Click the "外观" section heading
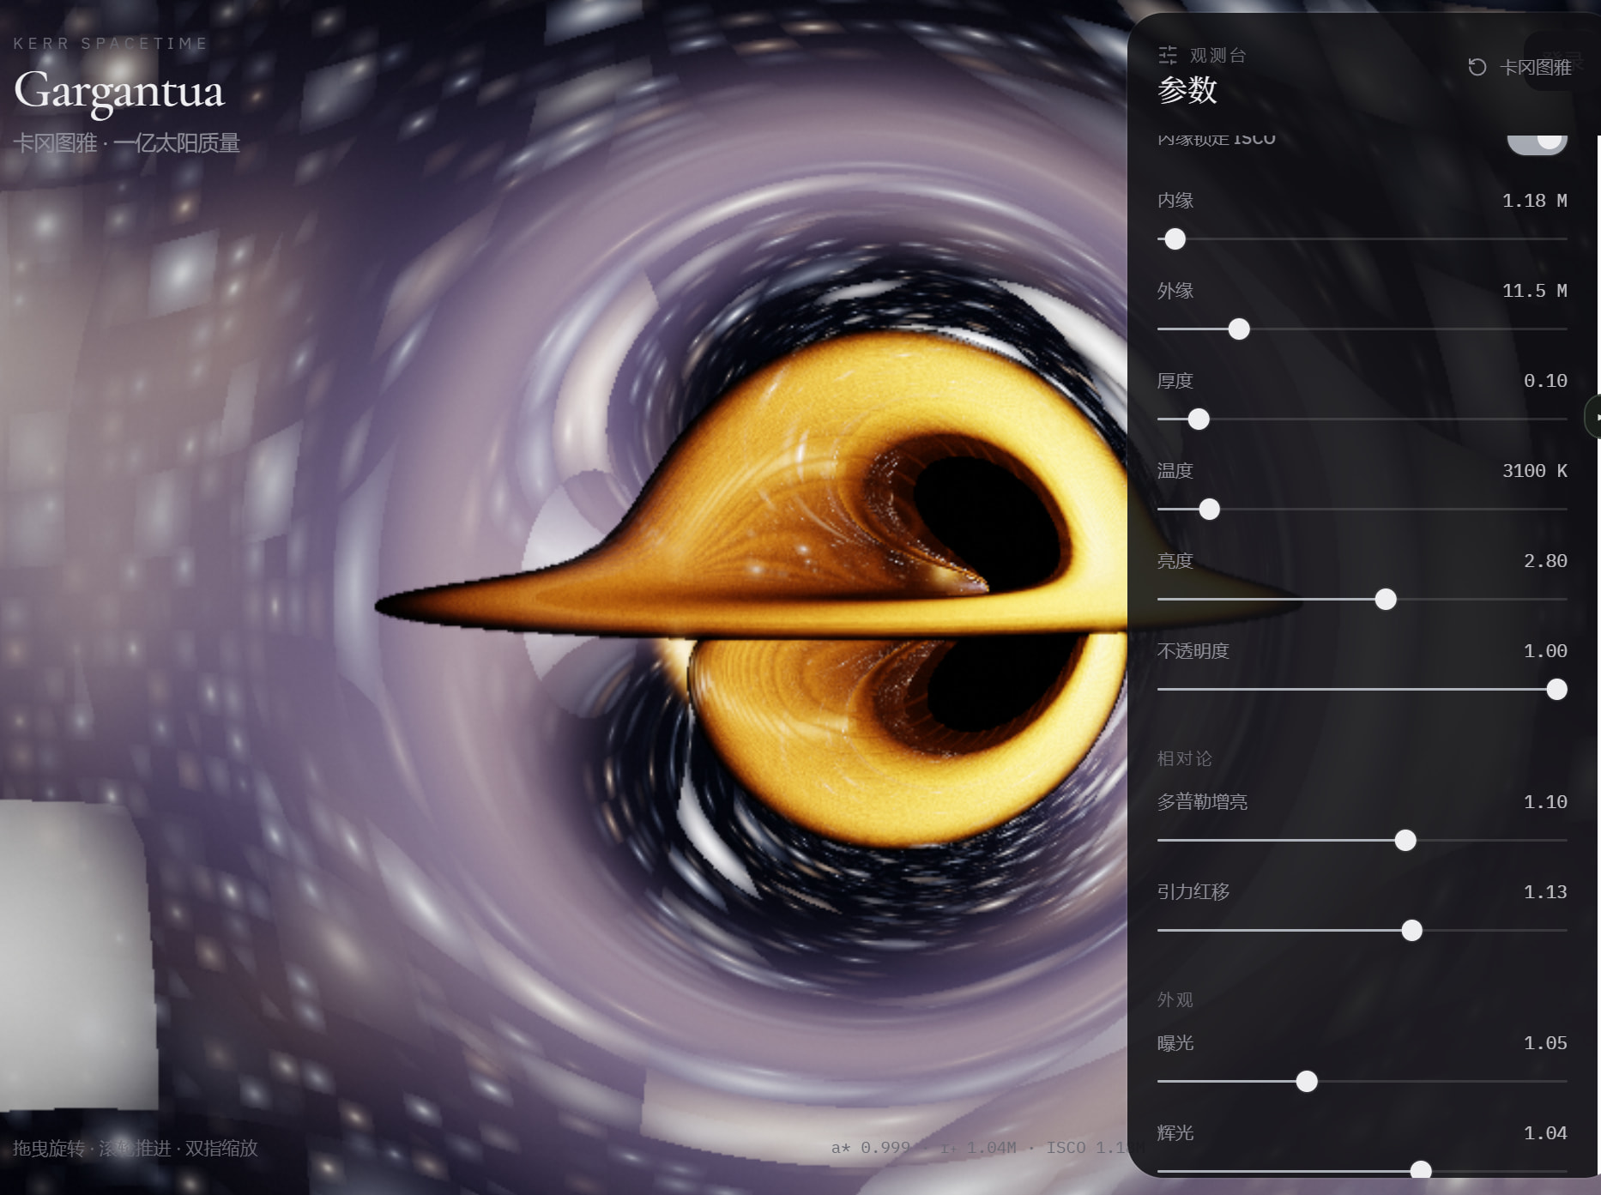The width and height of the screenshot is (1601, 1195). pos(1175,999)
